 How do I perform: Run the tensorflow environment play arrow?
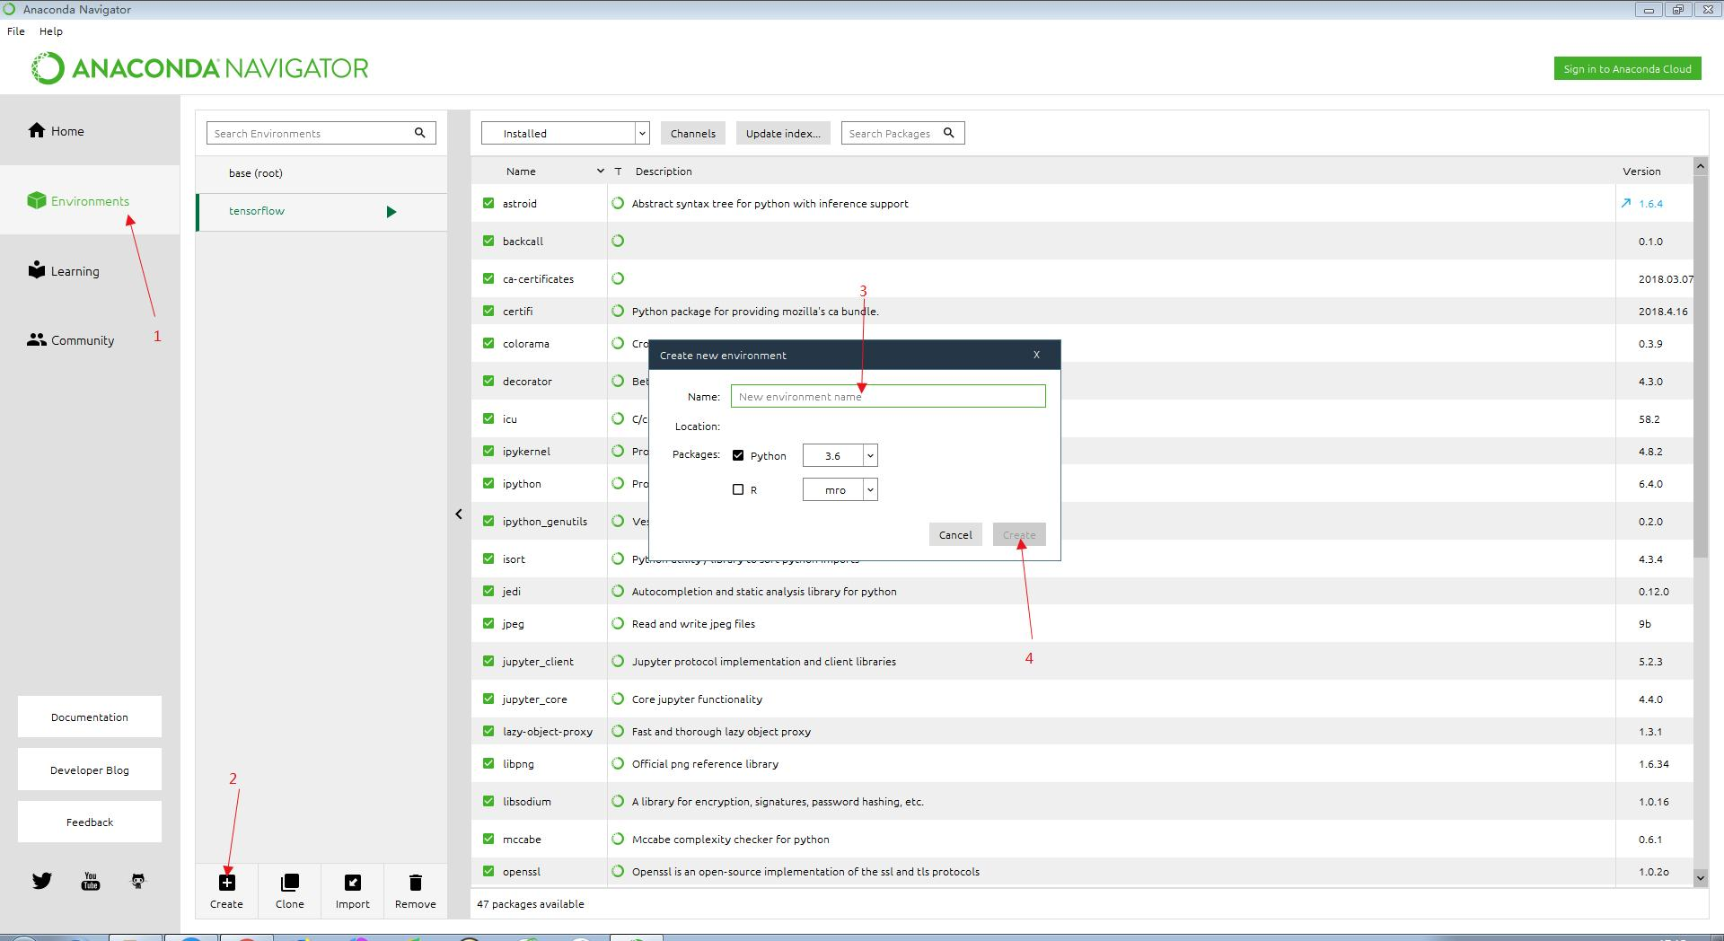tap(391, 212)
